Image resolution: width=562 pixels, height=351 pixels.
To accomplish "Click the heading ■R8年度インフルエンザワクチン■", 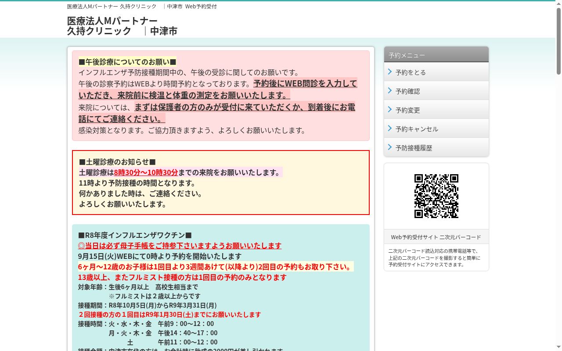I will 135,235.
